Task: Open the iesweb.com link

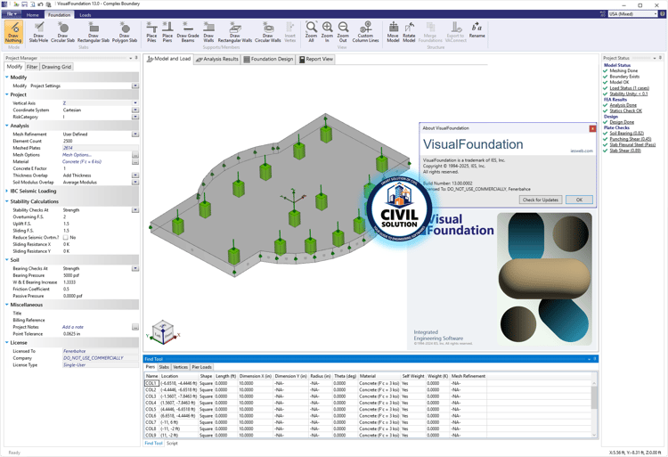Action: pos(582,151)
